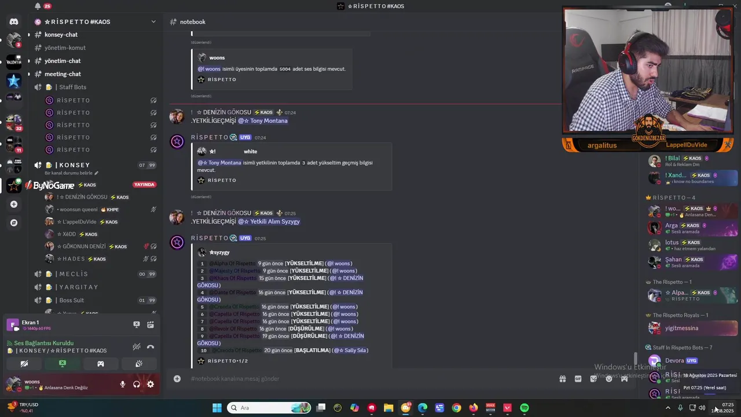Viewport: 741px width, 417px height.
Task: Select member yigitmessina in member list
Action: click(692, 328)
